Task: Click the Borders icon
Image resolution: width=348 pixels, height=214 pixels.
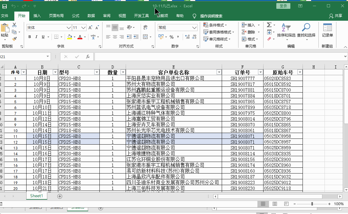Action: coord(56,37)
